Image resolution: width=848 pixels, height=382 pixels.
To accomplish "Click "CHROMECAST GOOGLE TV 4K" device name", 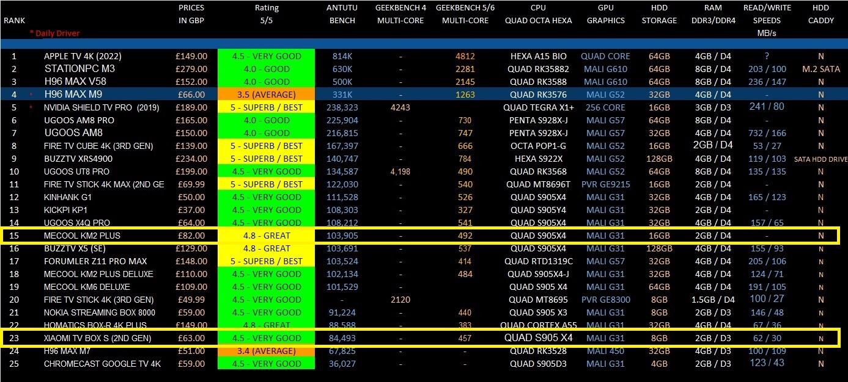I will click(103, 364).
